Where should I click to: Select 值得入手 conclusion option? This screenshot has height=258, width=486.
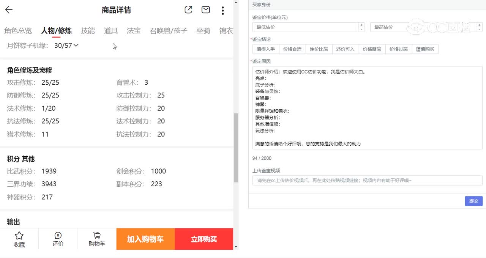click(x=266, y=49)
